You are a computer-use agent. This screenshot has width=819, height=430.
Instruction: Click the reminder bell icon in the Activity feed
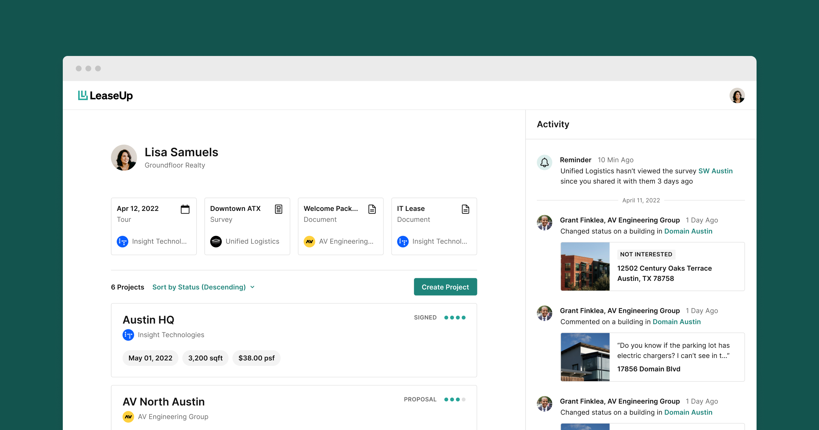544,163
